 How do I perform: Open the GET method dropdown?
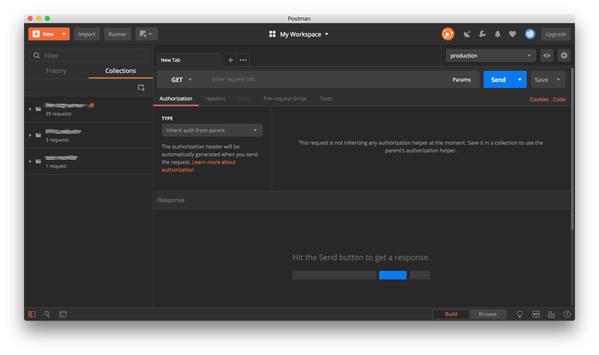pos(181,79)
